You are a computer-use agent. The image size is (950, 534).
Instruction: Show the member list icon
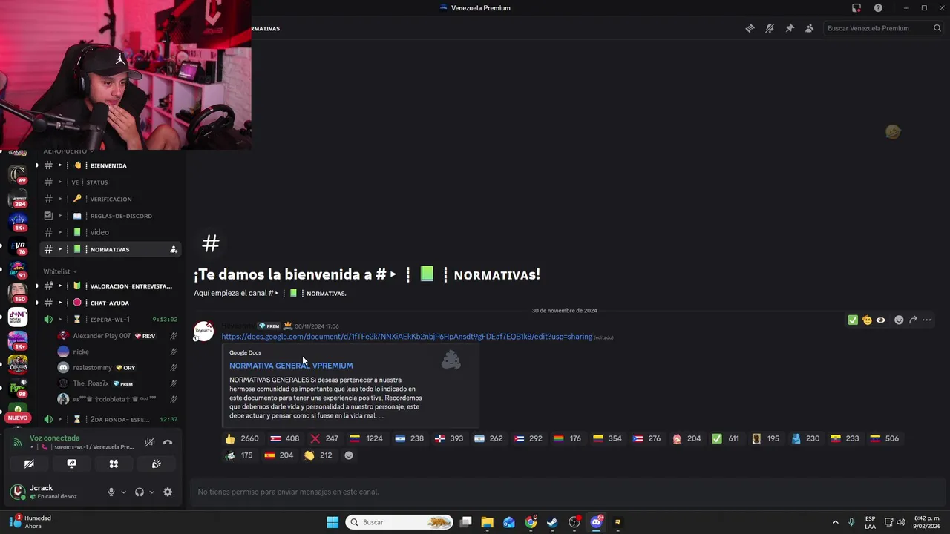809,28
